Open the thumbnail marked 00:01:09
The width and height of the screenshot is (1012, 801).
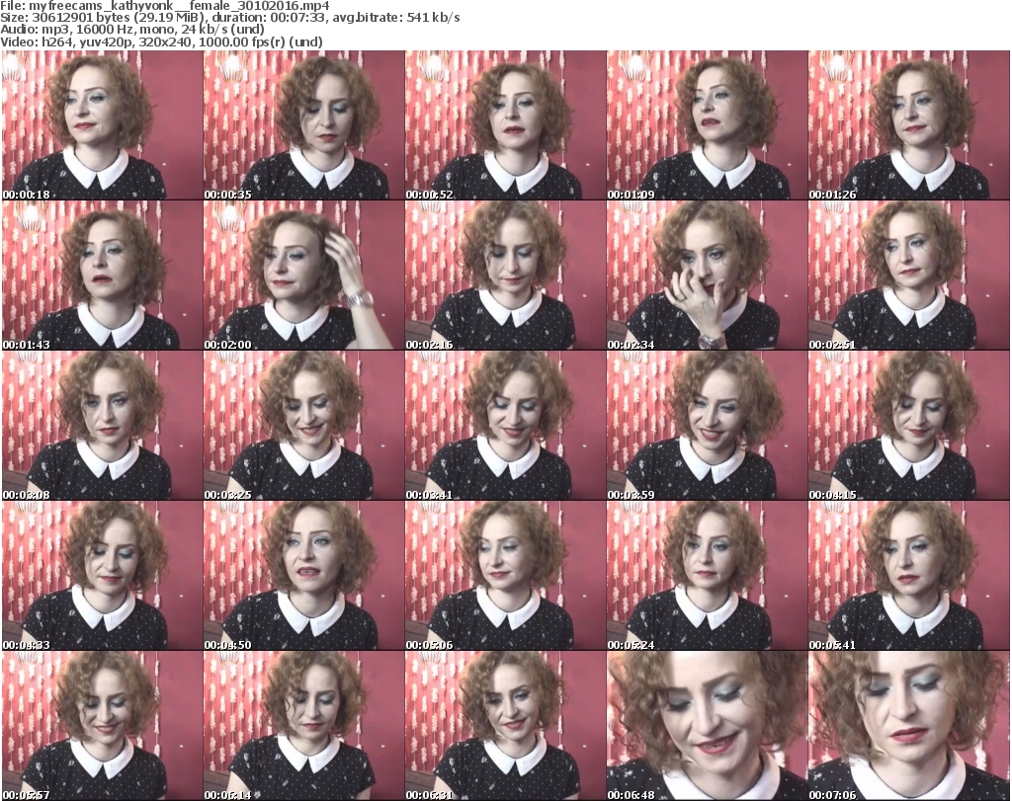point(707,125)
